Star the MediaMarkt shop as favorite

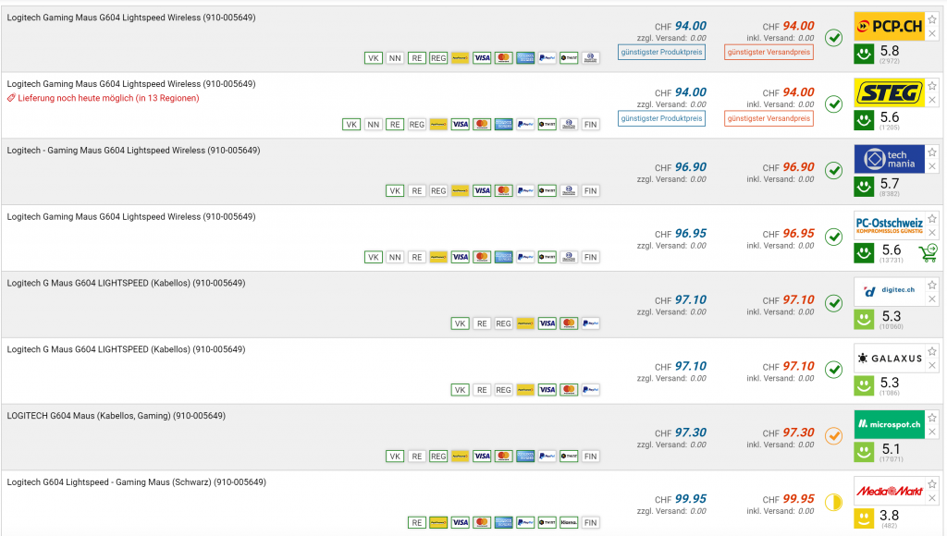pos(932,485)
